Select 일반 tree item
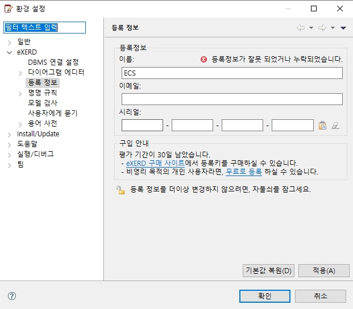The image size is (353, 309). pos(24,41)
